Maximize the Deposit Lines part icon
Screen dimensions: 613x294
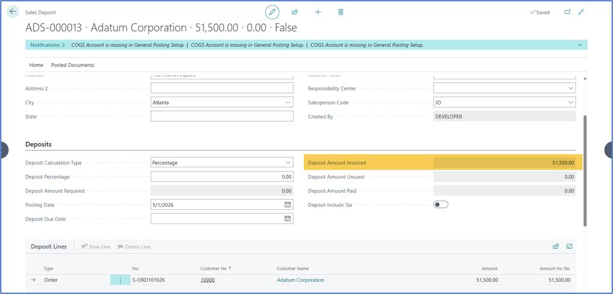coord(569,247)
